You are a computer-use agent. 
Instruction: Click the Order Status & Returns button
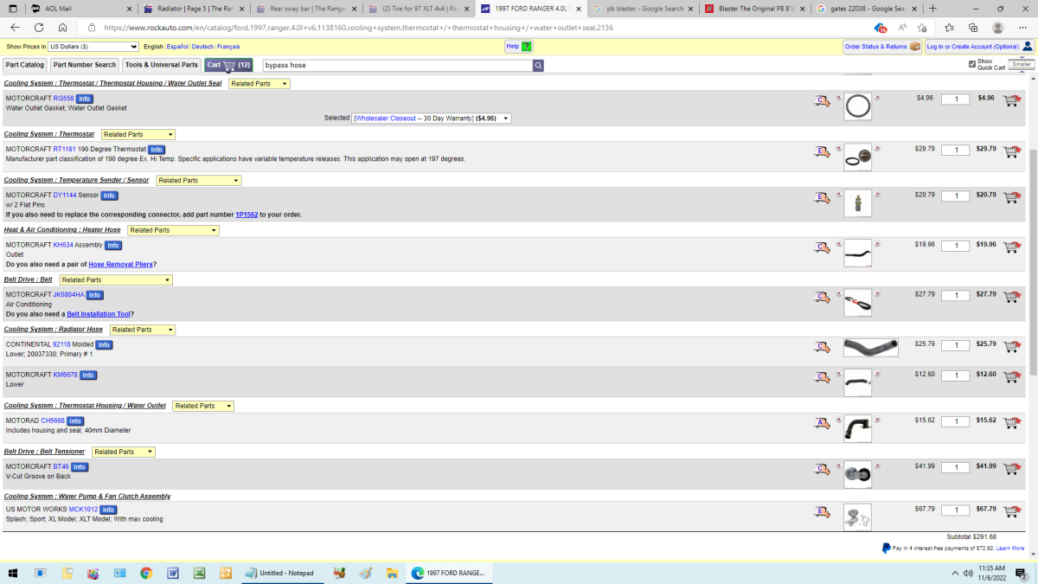coord(881,47)
